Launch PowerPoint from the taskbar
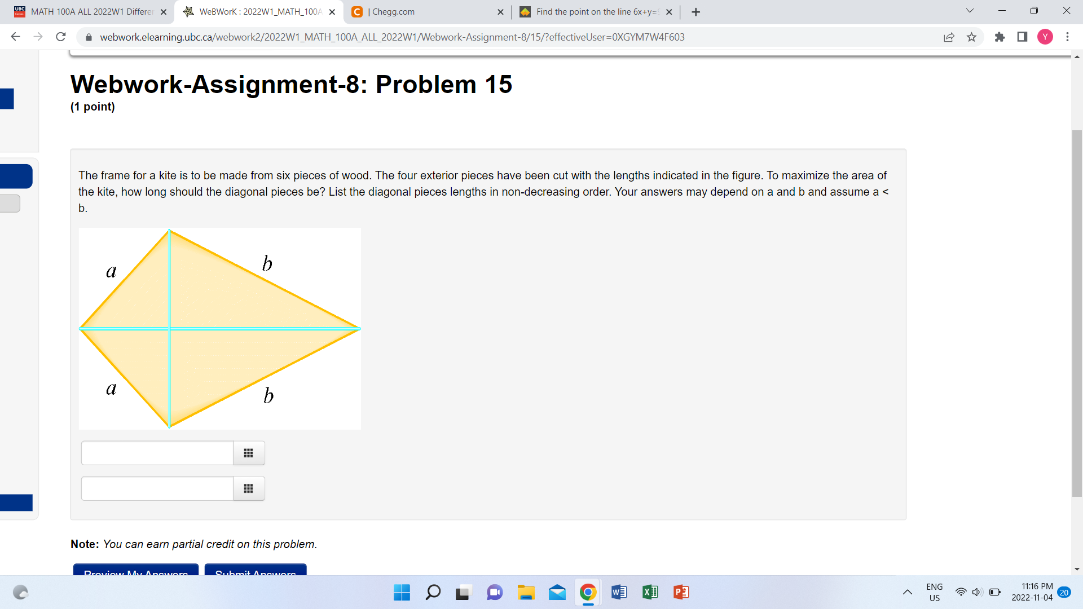This screenshot has width=1083, height=609. point(680,592)
